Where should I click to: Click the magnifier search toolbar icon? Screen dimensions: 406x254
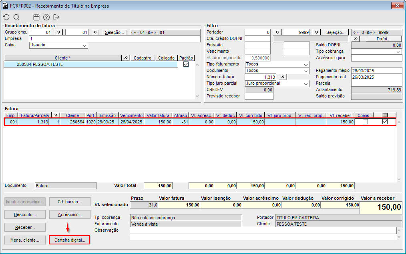coord(16,17)
